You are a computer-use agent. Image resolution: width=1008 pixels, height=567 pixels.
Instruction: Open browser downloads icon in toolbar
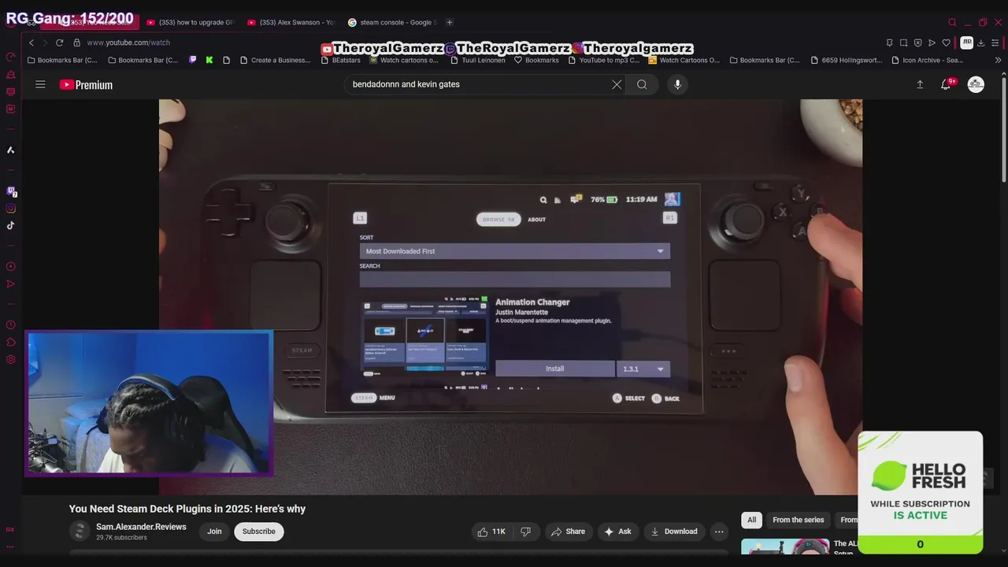980,43
